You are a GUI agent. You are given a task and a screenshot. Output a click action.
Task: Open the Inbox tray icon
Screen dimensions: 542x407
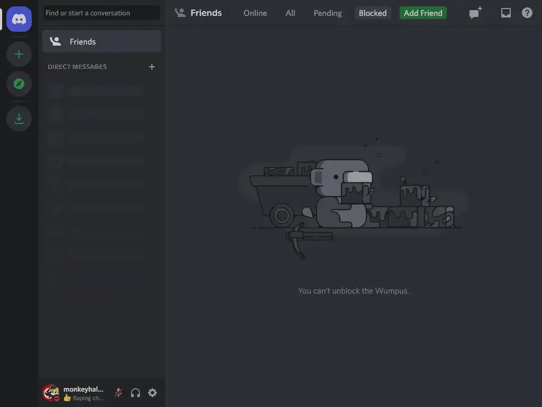pos(505,13)
